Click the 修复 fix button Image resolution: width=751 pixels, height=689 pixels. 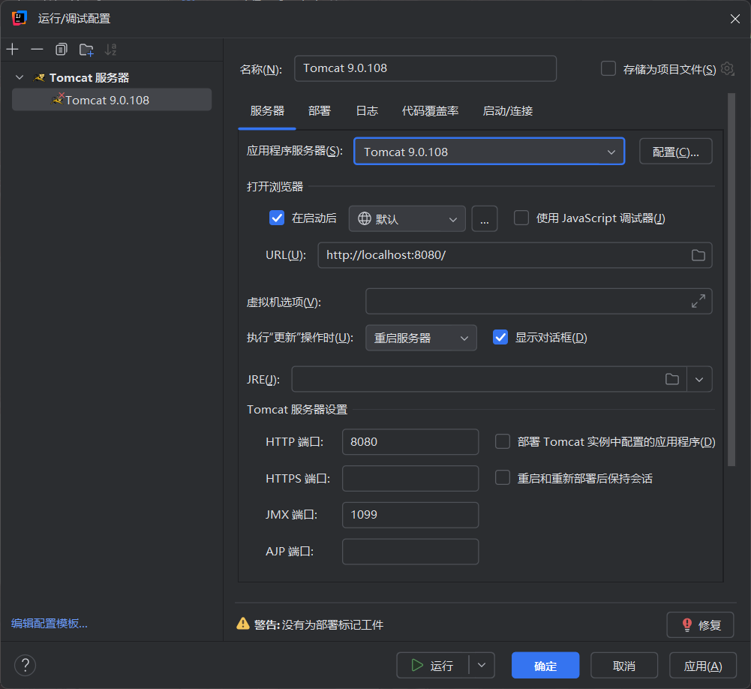[700, 624]
